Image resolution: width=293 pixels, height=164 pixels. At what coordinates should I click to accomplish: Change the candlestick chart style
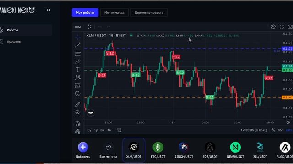89,27
